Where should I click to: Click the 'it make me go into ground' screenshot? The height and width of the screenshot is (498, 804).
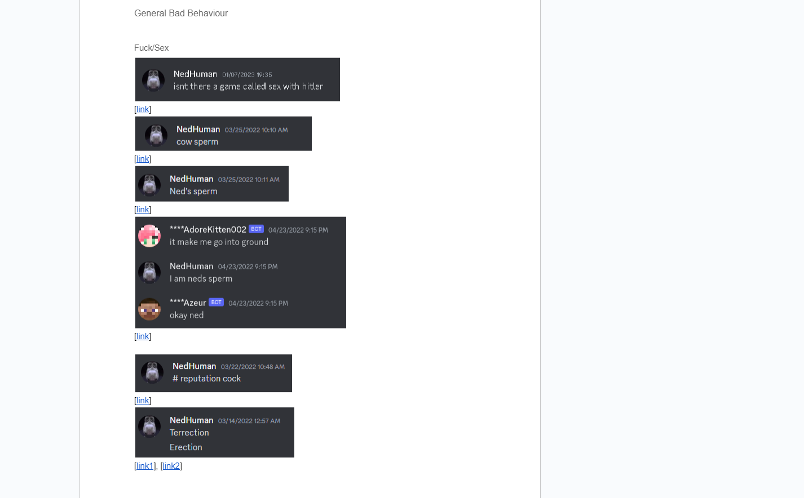click(x=241, y=273)
